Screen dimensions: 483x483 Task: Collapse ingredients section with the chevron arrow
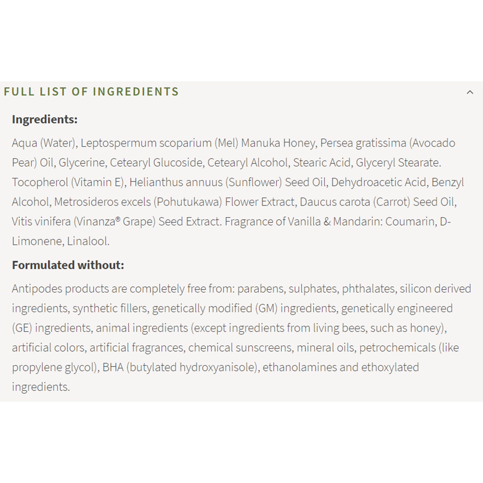click(470, 92)
